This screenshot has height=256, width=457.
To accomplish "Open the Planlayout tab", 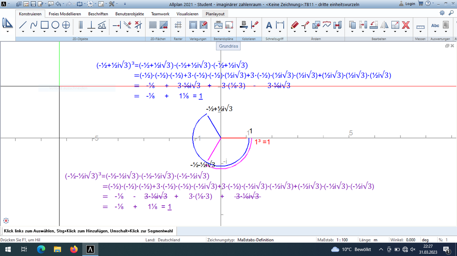I will pyautogui.click(x=215, y=14).
